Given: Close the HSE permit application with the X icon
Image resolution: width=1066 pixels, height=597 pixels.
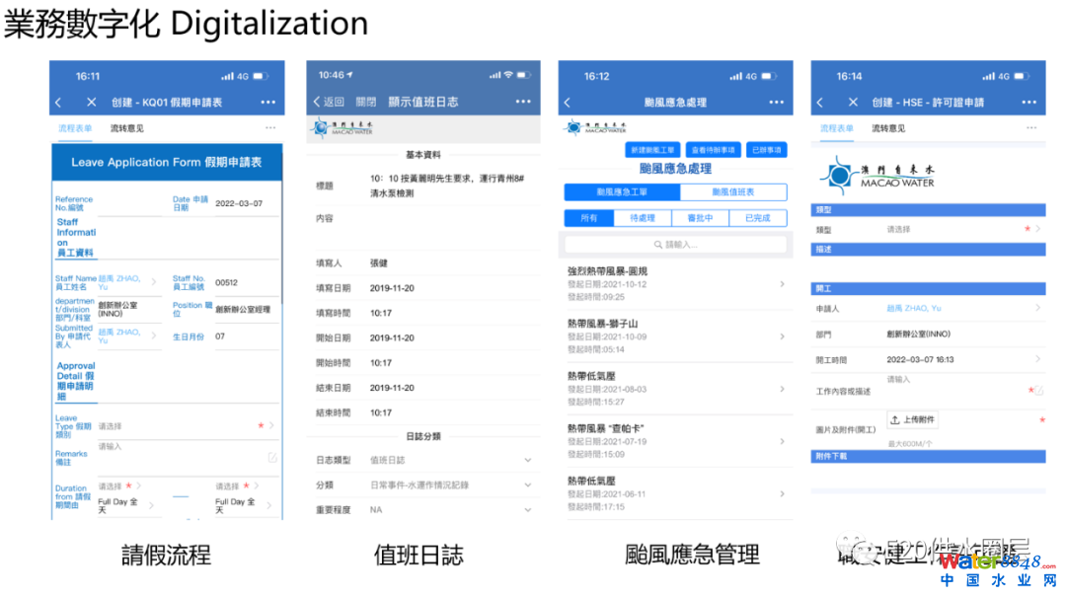Looking at the screenshot, I should [852, 103].
